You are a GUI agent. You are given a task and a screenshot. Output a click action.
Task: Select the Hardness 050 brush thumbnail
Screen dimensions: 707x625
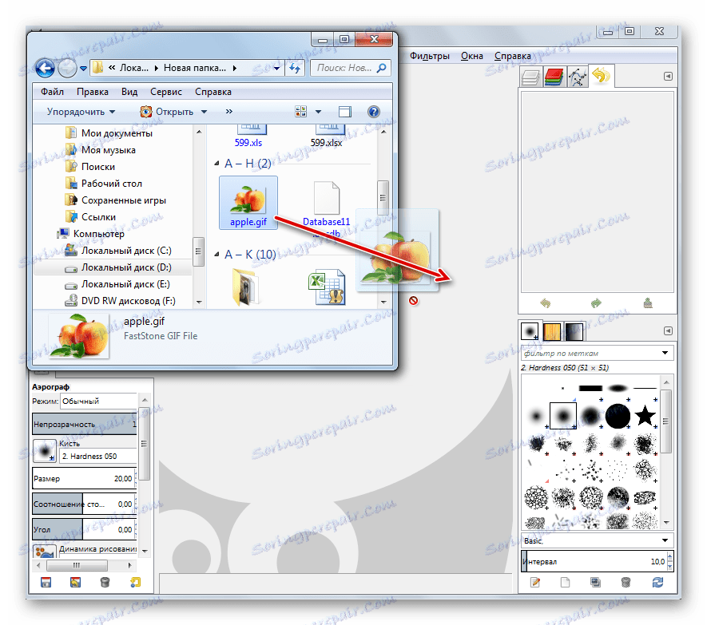pyautogui.click(x=563, y=415)
